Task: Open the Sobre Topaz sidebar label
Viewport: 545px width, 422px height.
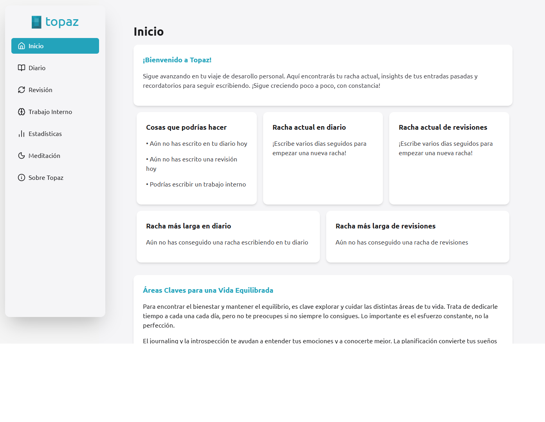Action: tap(46, 177)
